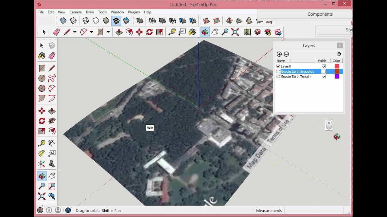Select the Monochrome face style

[x=126, y=21]
